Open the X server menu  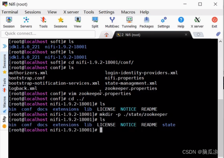pyautogui.click(x=71, y=12)
